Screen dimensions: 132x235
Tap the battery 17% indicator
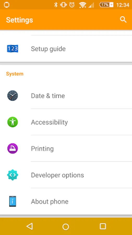coord(106,5)
